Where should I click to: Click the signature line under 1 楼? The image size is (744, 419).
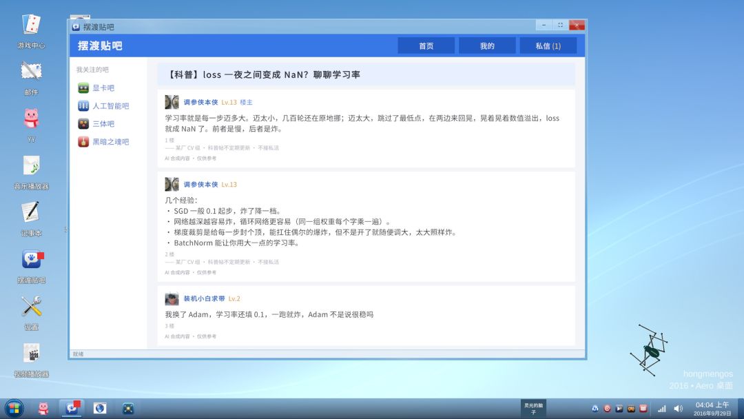(x=222, y=148)
